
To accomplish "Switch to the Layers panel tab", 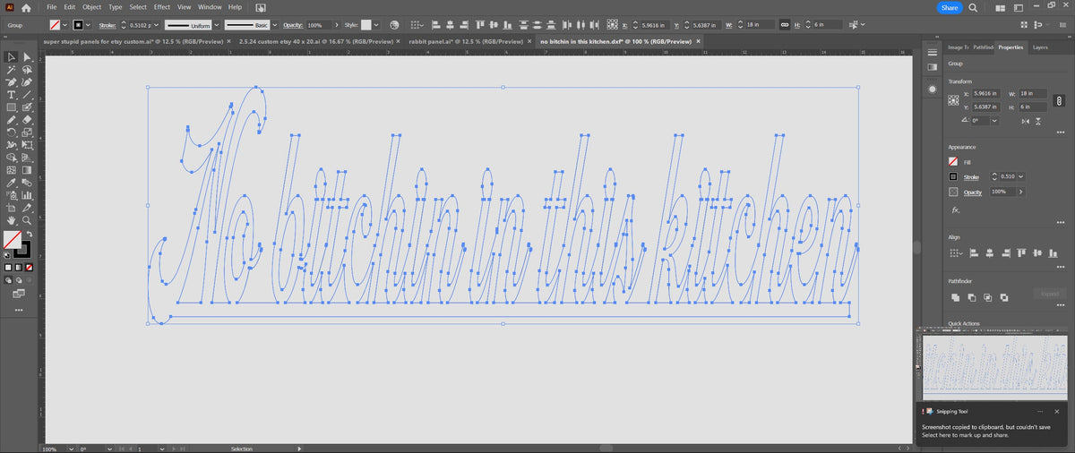I will [x=1040, y=47].
